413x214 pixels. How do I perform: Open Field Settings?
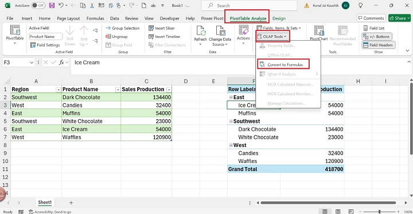click(45, 45)
